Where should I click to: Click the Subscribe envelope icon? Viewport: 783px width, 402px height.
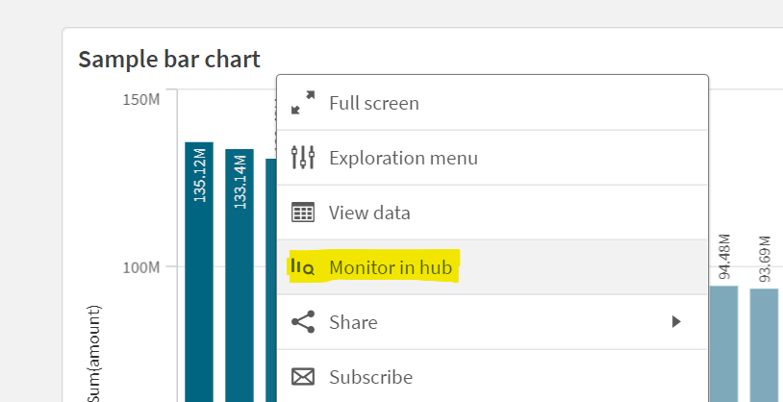click(x=303, y=377)
